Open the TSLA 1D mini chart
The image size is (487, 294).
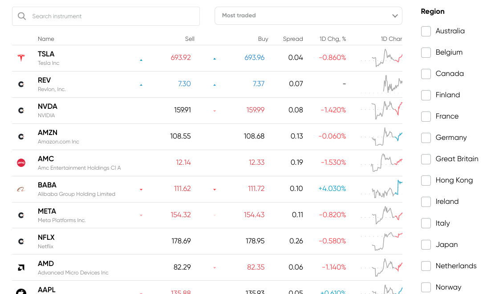coord(382,58)
